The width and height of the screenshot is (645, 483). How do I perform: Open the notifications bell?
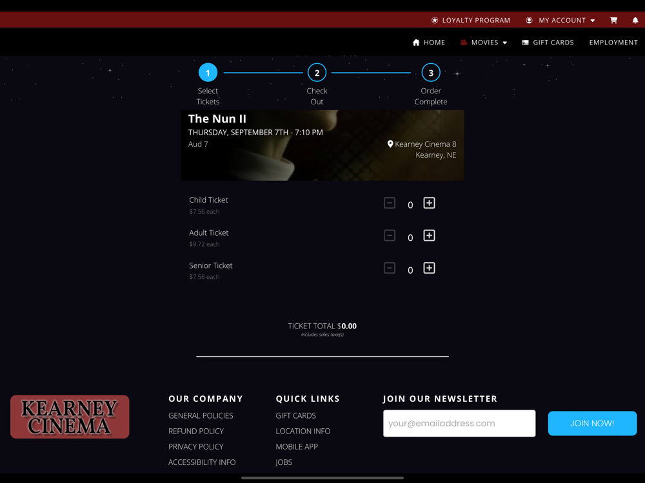coord(635,20)
